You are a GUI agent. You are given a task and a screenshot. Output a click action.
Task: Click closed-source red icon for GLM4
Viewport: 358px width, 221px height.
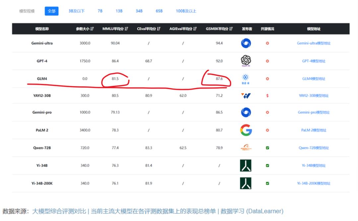[268, 79]
